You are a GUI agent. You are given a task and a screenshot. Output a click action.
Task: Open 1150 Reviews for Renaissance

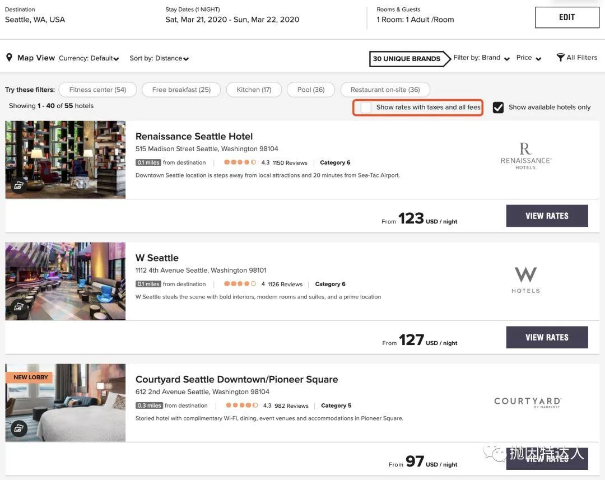click(x=290, y=163)
